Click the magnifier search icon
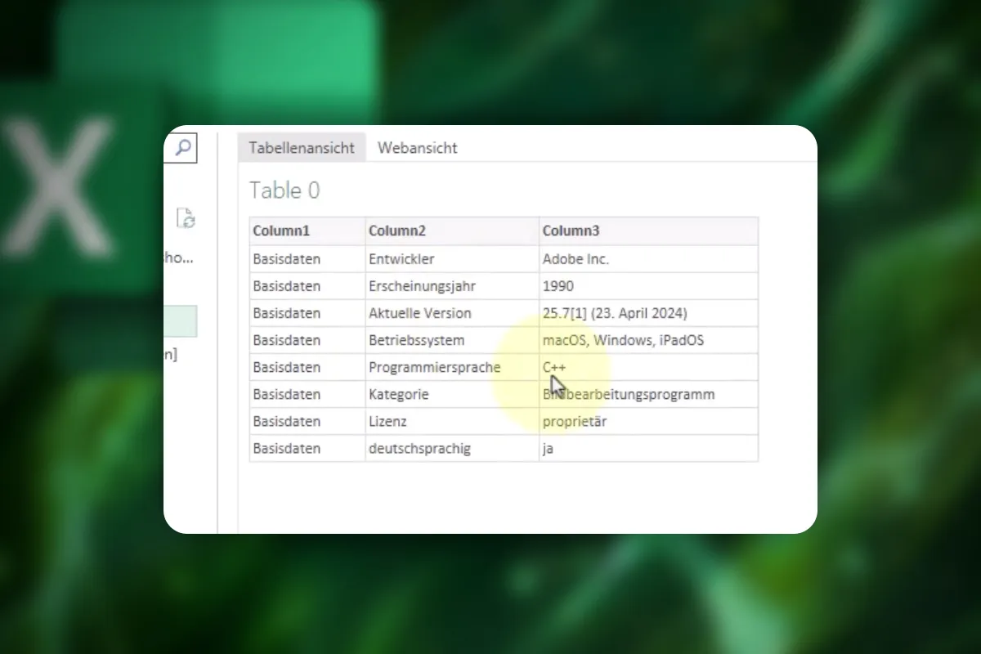The width and height of the screenshot is (981, 654). click(x=184, y=147)
